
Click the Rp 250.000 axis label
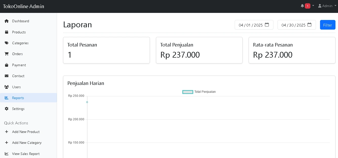(x=76, y=96)
